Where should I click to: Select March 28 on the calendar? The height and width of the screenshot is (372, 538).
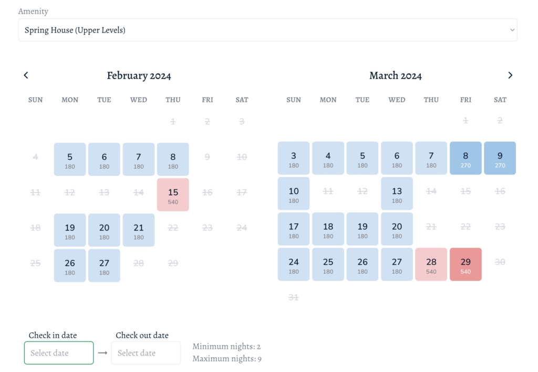431,264
